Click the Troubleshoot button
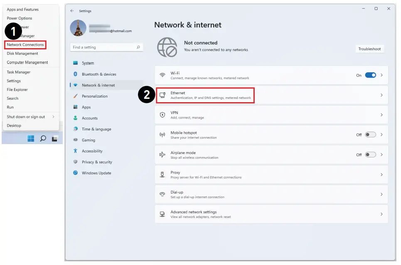The height and width of the screenshot is (265, 401). pyautogui.click(x=369, y=49)
